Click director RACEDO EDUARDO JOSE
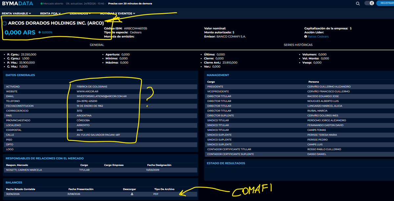The width and height of the screenshot is (394, 201). (323, 96)
